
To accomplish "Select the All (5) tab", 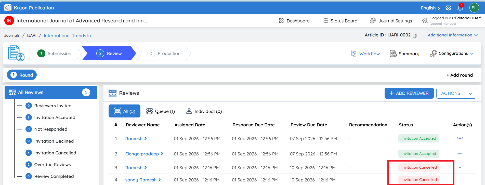I will (x=124, y=111).
